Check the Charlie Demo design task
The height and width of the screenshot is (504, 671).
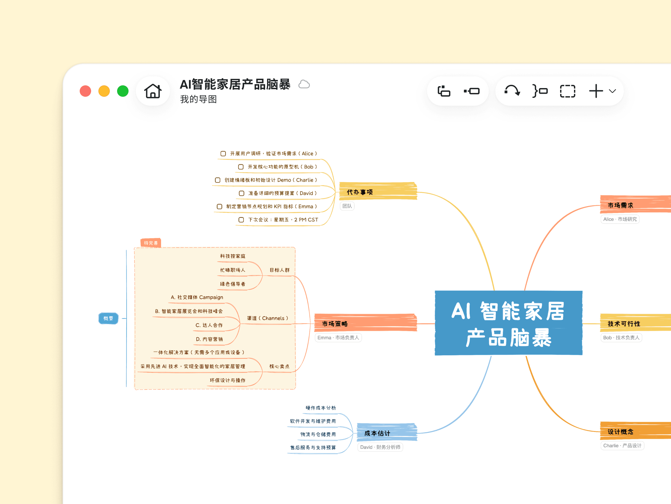[x=218, y=180]
